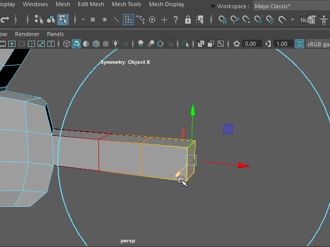Select by component type icon
The image size is (330, 247).
pyautogui.click(x=63, y=20)
